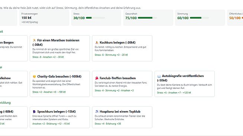Click the Sprachkurs description about neue Sprache
Image resolution: width=243 pixels, height=136 pixels.
tap(54, 117)
